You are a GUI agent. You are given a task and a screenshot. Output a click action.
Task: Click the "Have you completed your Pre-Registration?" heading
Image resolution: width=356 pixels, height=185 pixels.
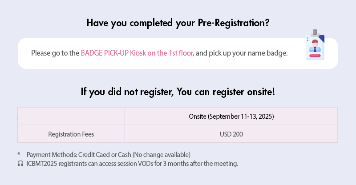click(178, 23)
